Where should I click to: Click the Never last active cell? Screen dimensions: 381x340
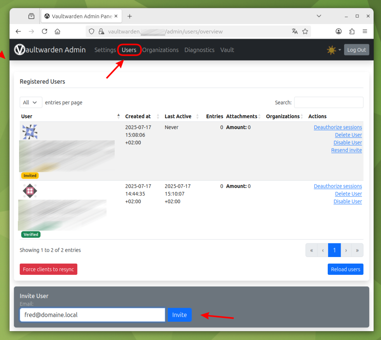[171, 127]
